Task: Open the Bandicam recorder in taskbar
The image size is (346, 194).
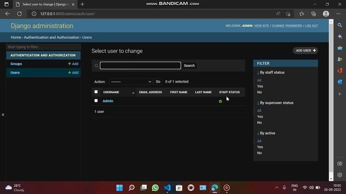Action: (227, 188)
